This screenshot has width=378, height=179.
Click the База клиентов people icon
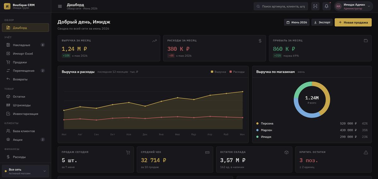8,131
